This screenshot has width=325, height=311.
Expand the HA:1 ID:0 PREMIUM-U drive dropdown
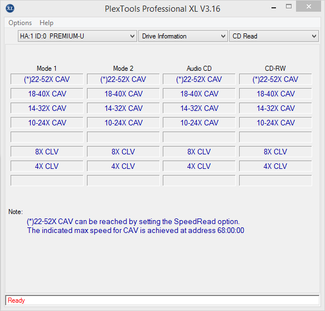(77, 36)
